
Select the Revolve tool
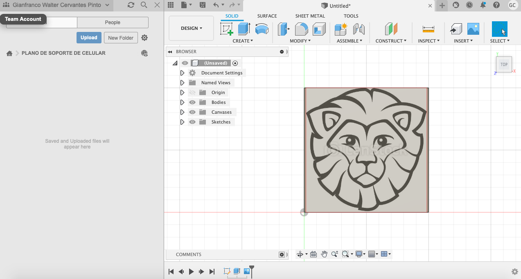tap(262, 29)
